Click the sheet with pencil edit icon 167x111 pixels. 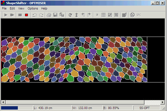click(124, 15)
